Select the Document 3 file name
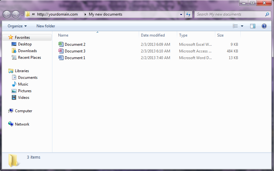The width and height of the screenshot is (274, 171). point(75,51)
